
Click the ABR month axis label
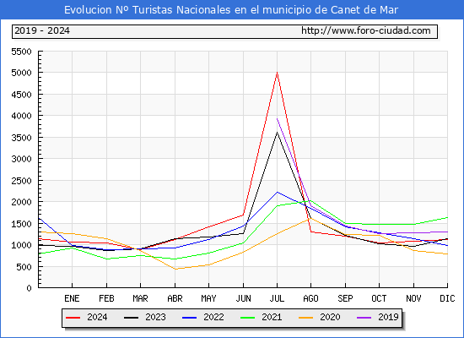click(x=175, y=298)
